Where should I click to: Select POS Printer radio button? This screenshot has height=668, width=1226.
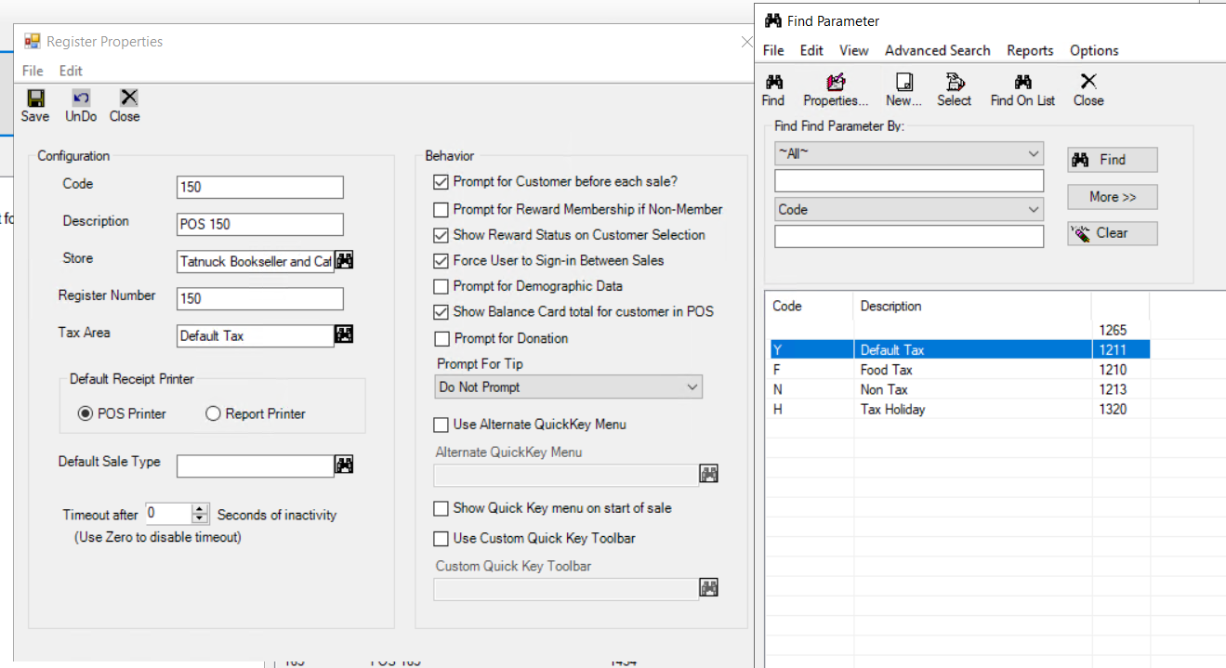point(86,413)
